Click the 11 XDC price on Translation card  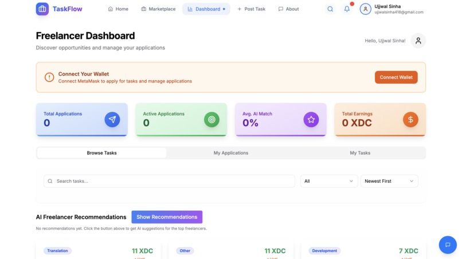tap(142, 251)
